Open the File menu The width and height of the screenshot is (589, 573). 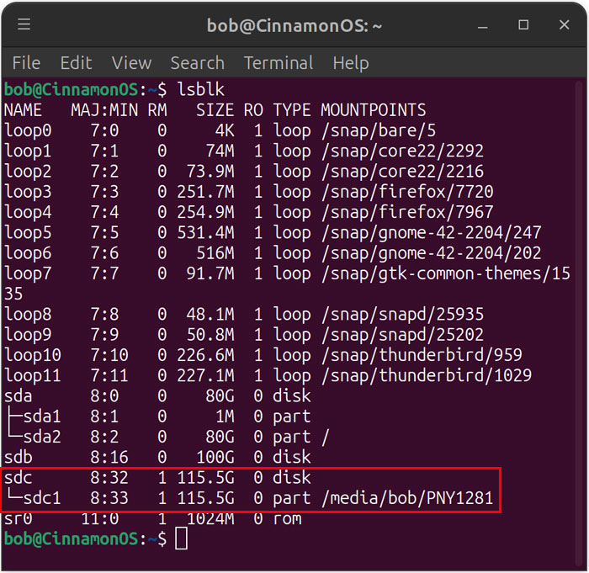[26, 63]
